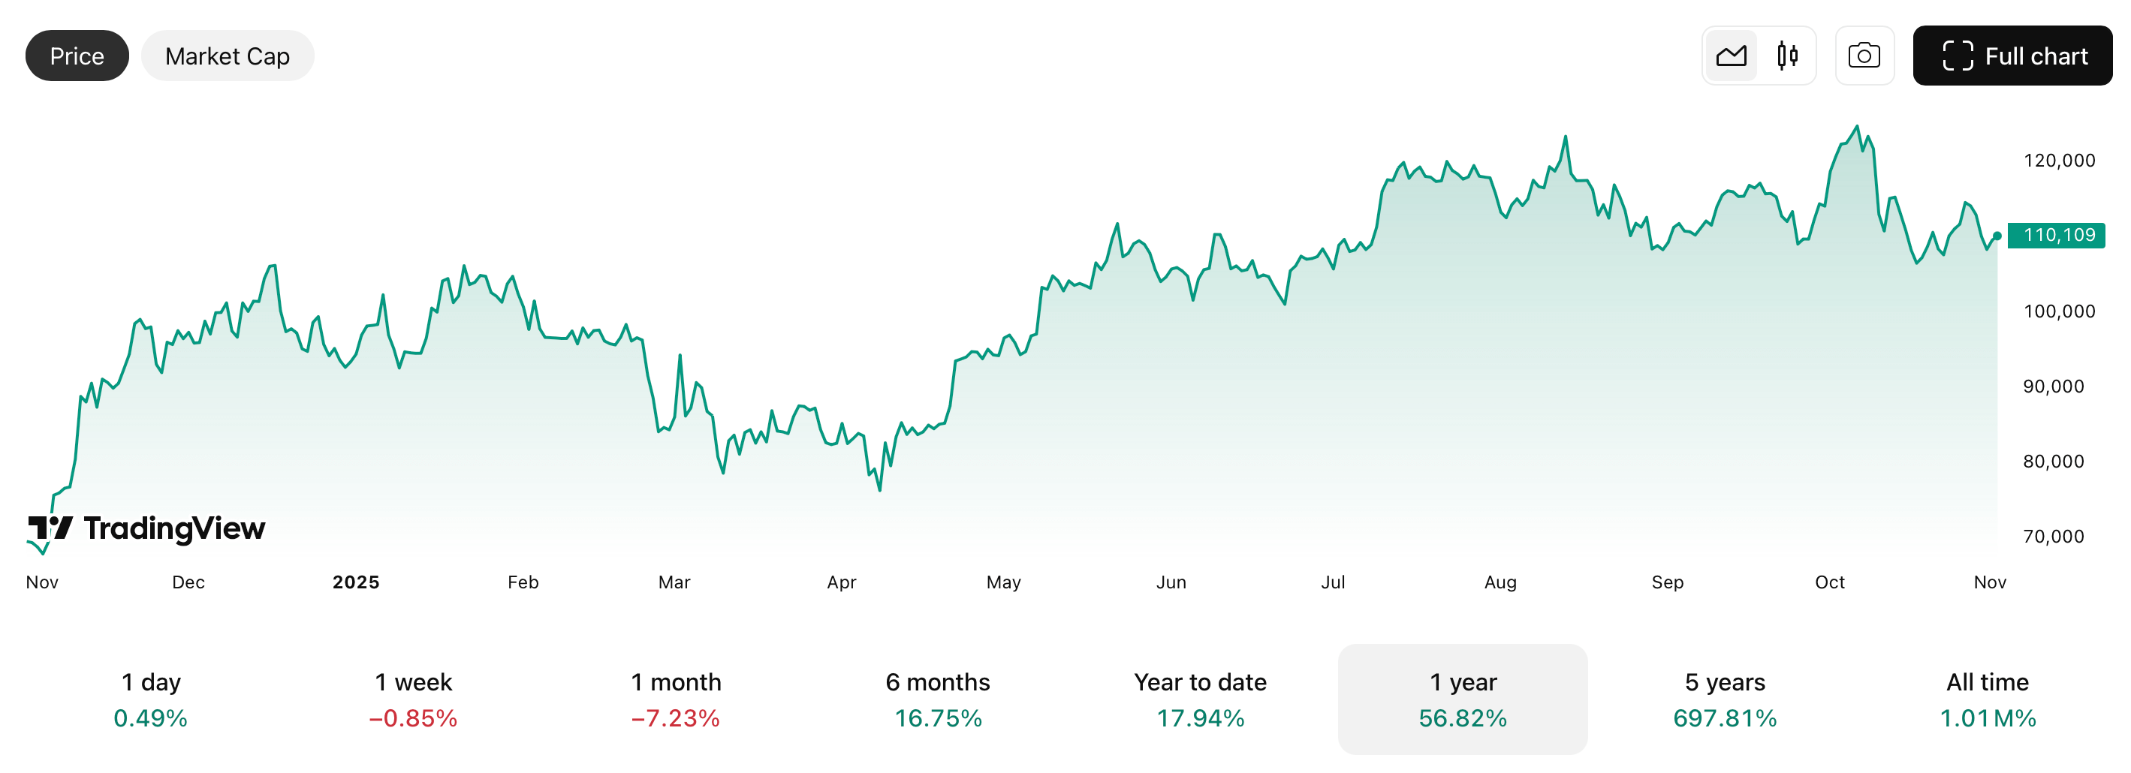The image size is (2131, 773).
Task: Click the TradingView logo
Action: click(x=147, y=528)
